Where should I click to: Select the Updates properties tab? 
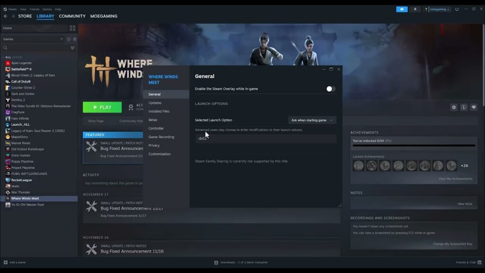pos(155,103)
